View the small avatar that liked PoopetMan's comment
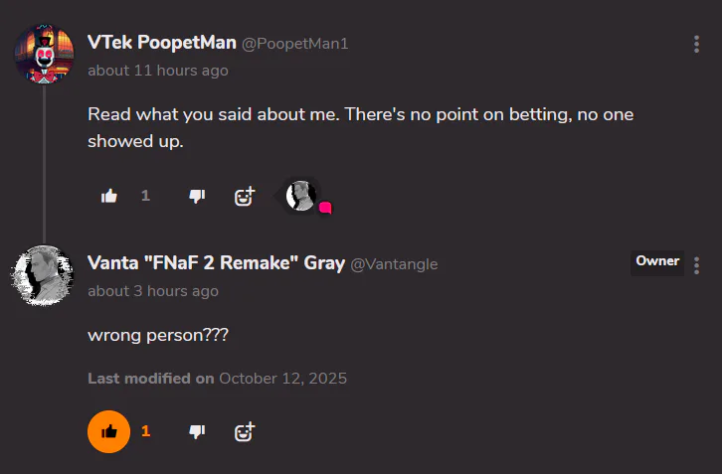 click(301, 196)
